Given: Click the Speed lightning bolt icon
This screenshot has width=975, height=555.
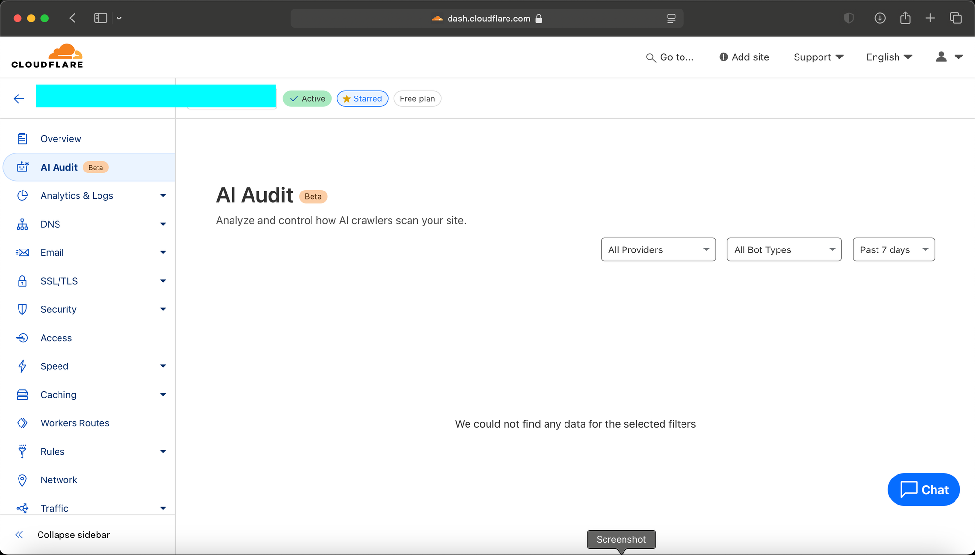Looking at the screenshot, I should point(22,366).
